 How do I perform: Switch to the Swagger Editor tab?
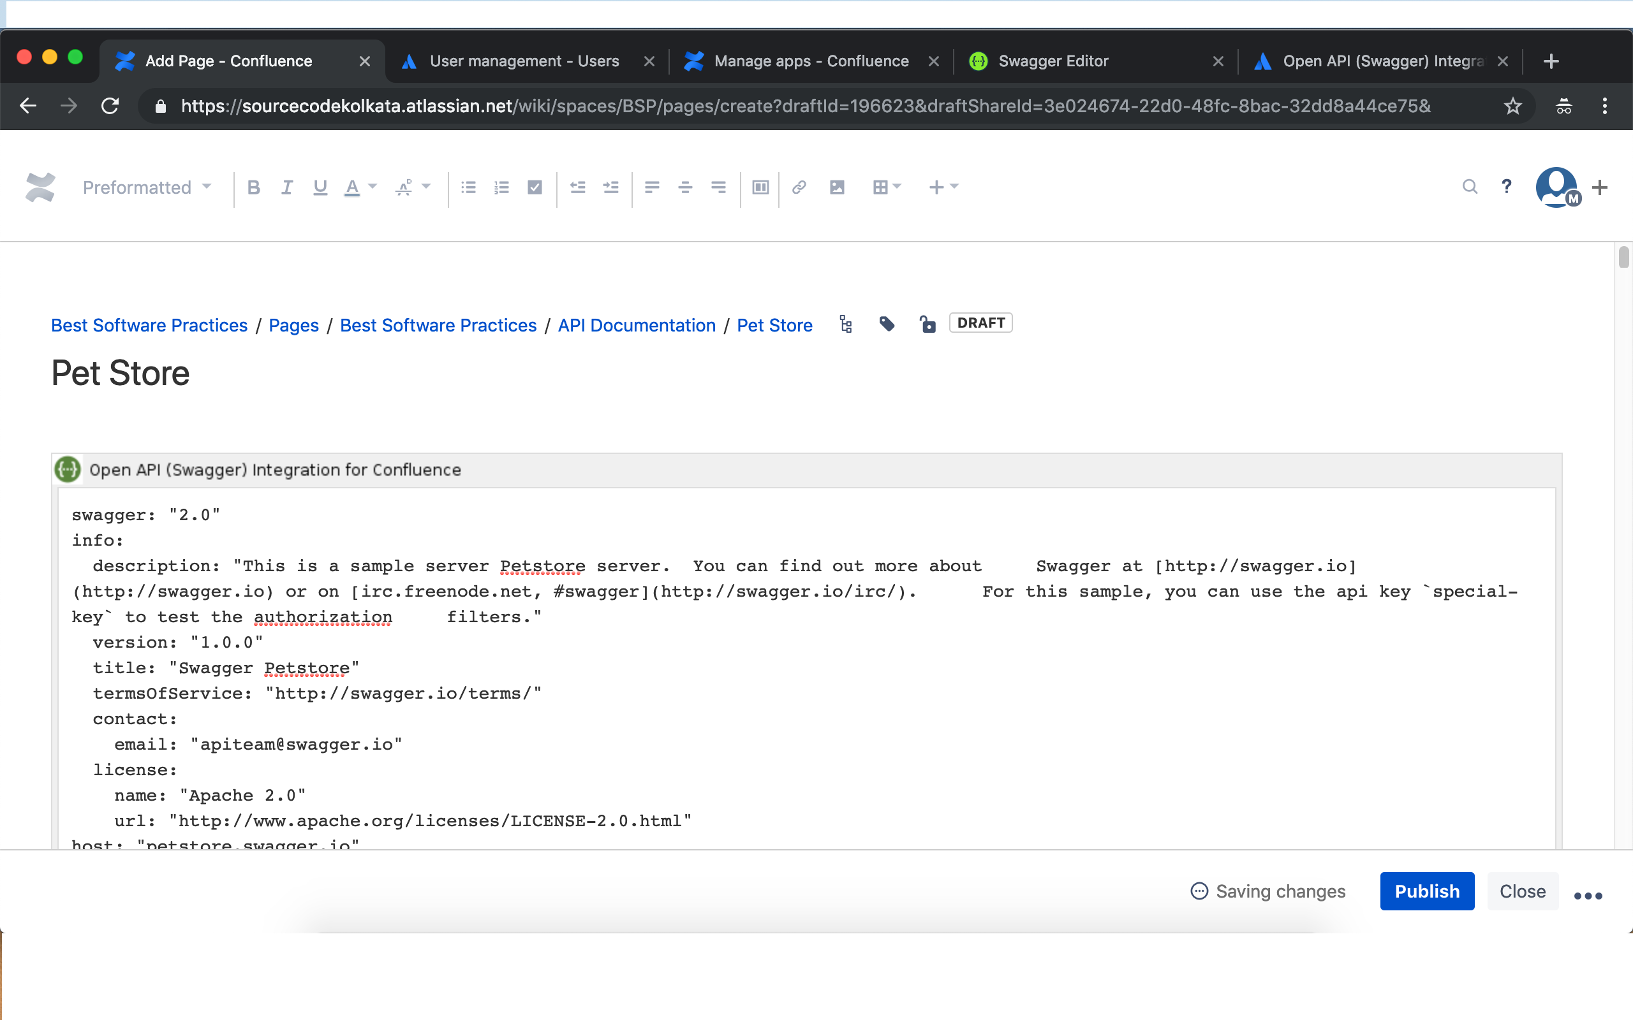pyautogui.click(x=1054, y=61)
